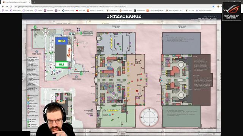This screenshot has width=243, height=136.
Task: Select the InterchangeMap tab
Action: 16,2
